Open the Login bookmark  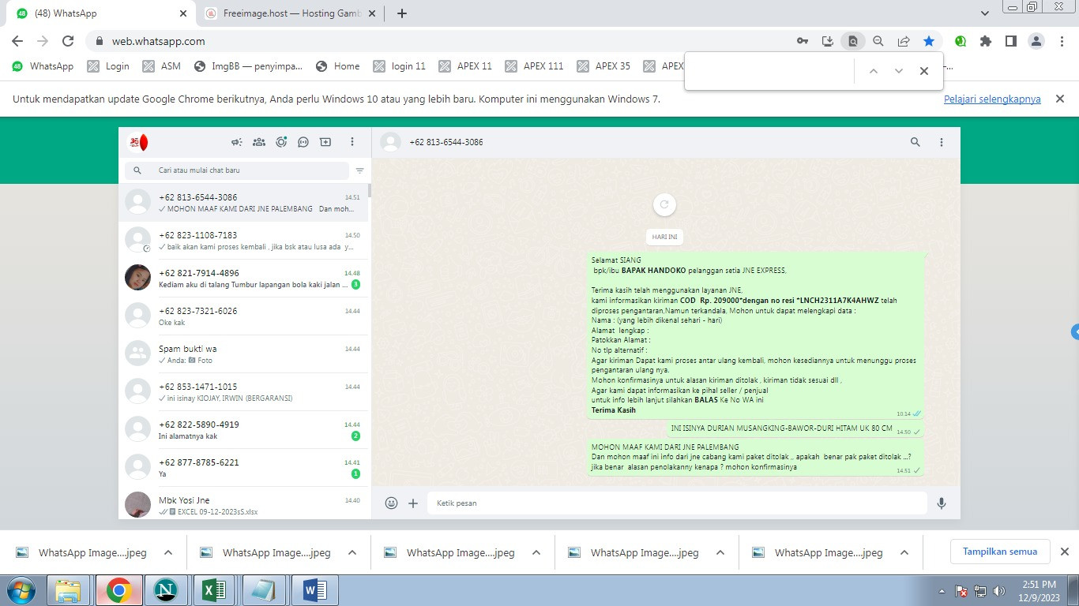click(108, 66)
